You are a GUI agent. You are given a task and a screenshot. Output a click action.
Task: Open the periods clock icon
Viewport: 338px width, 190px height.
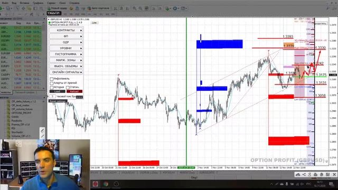[176, 8]
